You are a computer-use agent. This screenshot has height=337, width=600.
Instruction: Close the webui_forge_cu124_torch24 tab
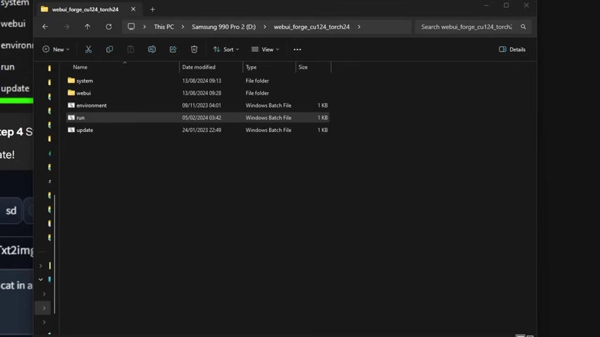(133, 9)
